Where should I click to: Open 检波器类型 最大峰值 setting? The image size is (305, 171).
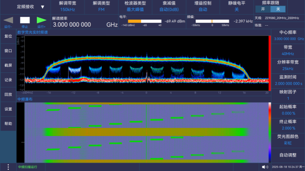[x=135, y=7]
